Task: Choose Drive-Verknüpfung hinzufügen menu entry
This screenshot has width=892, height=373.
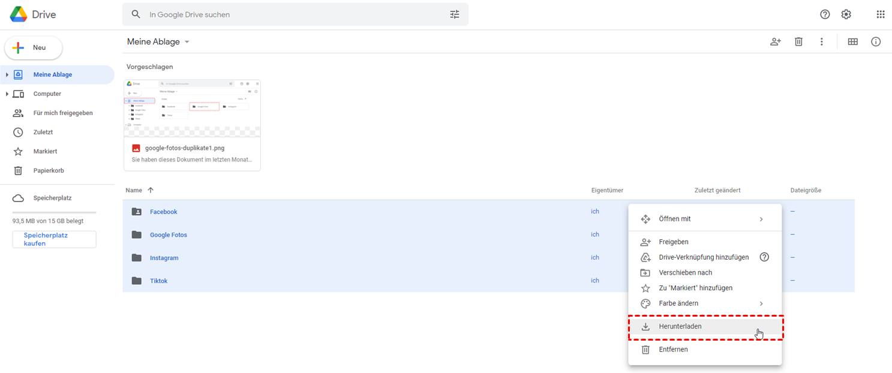Action: pos(705,257)
